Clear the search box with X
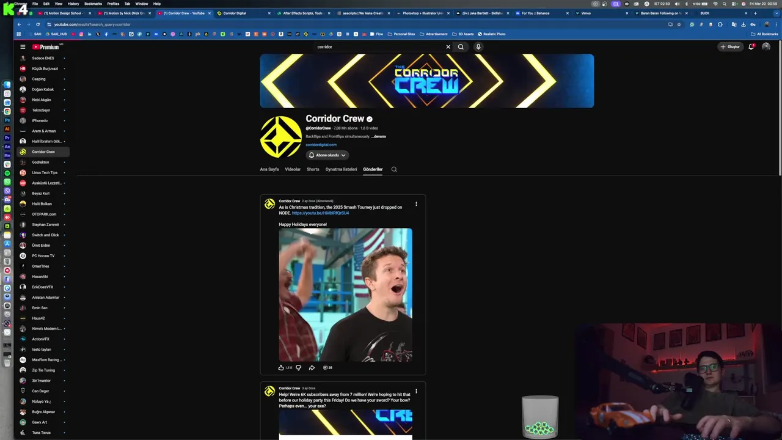Viewport: 782px width, 440px height. tap(448, 46)
